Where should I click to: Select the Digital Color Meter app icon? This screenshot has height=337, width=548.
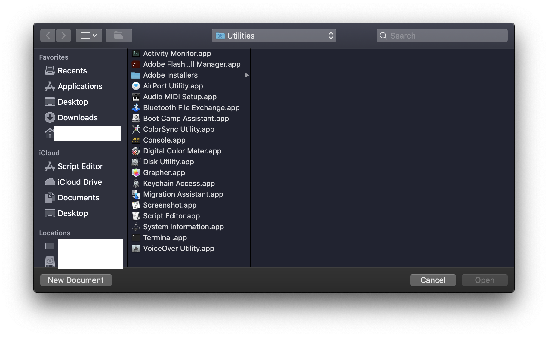(x=136, y=151)
